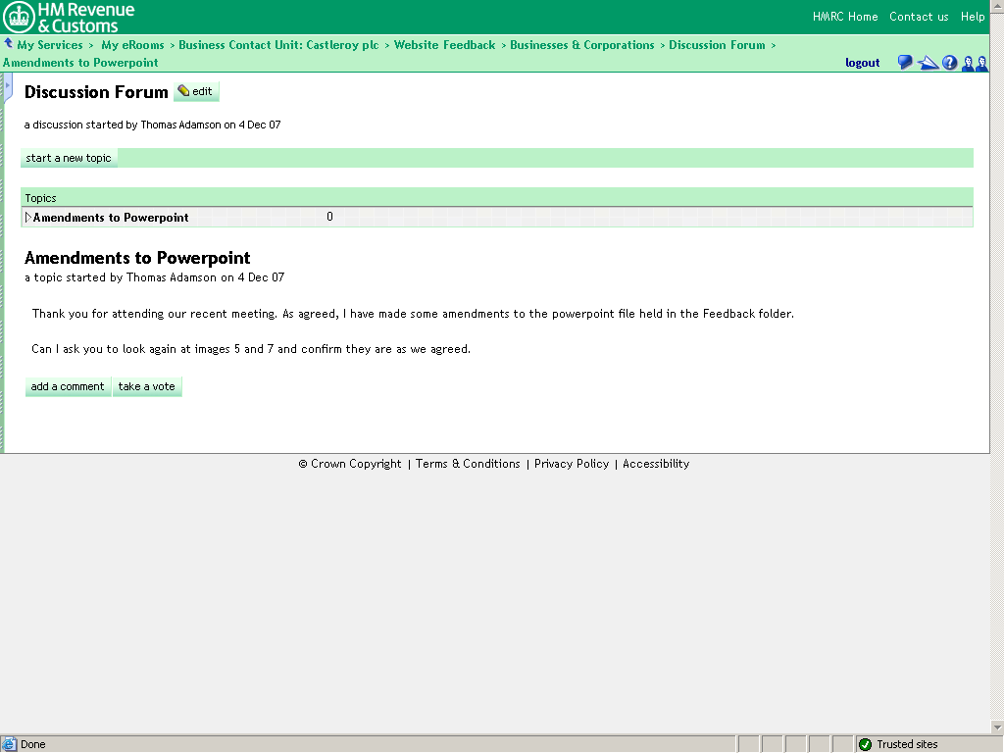
Task: Open the HMRC Home menu link
Action: [x=845, y=17]
